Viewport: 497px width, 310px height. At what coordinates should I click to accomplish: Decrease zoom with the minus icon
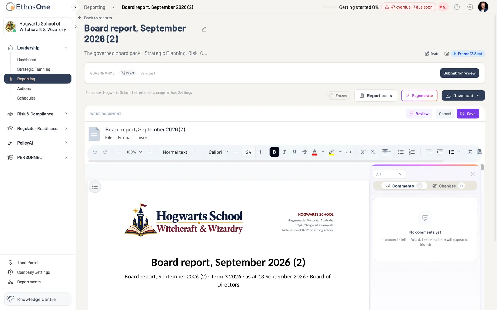click(x=119, y=152)
